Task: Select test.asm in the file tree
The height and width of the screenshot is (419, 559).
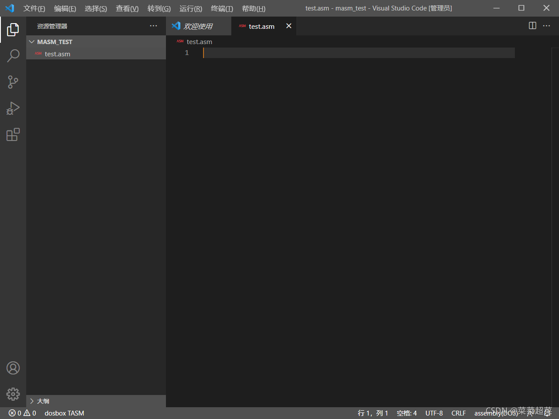Action: (x=96, y=54)
